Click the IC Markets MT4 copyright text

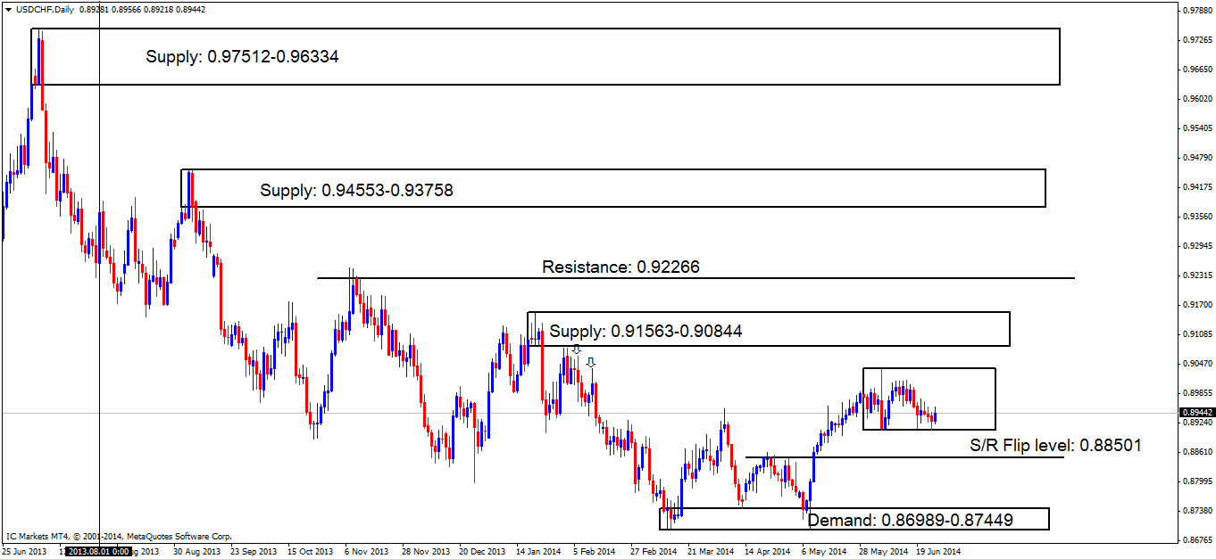tap(119, 537)
